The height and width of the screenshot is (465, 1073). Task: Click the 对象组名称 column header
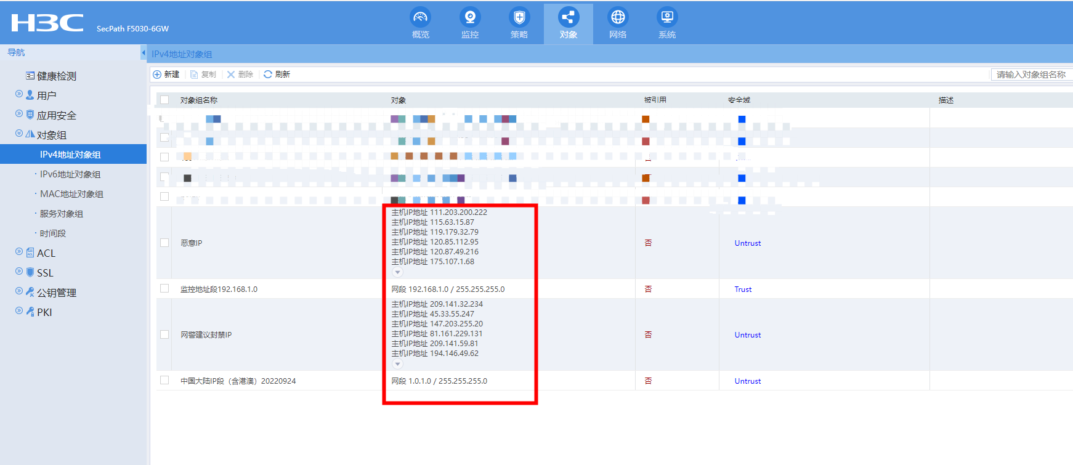199,100
